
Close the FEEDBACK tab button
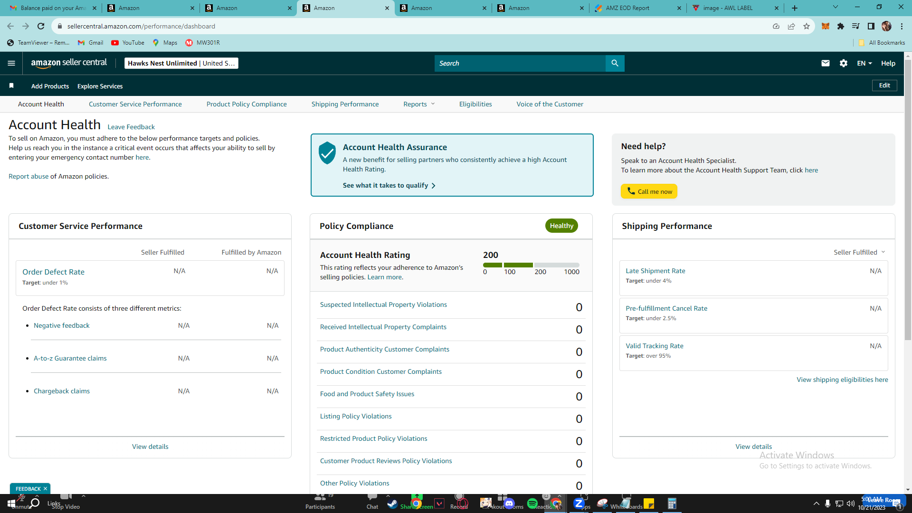(x=46, y=489)
